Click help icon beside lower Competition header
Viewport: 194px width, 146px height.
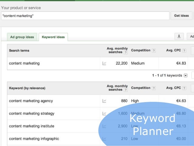coord(154,88)
